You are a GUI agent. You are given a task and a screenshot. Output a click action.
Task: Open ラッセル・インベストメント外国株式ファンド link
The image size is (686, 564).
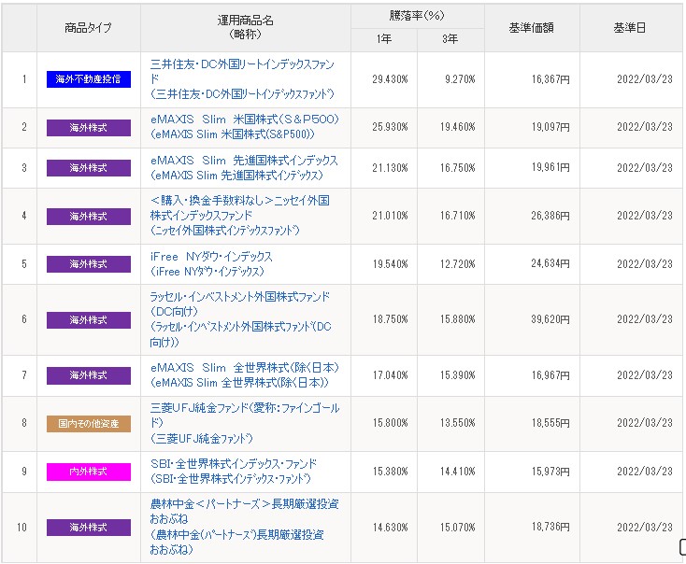click(x=240, y=319)
